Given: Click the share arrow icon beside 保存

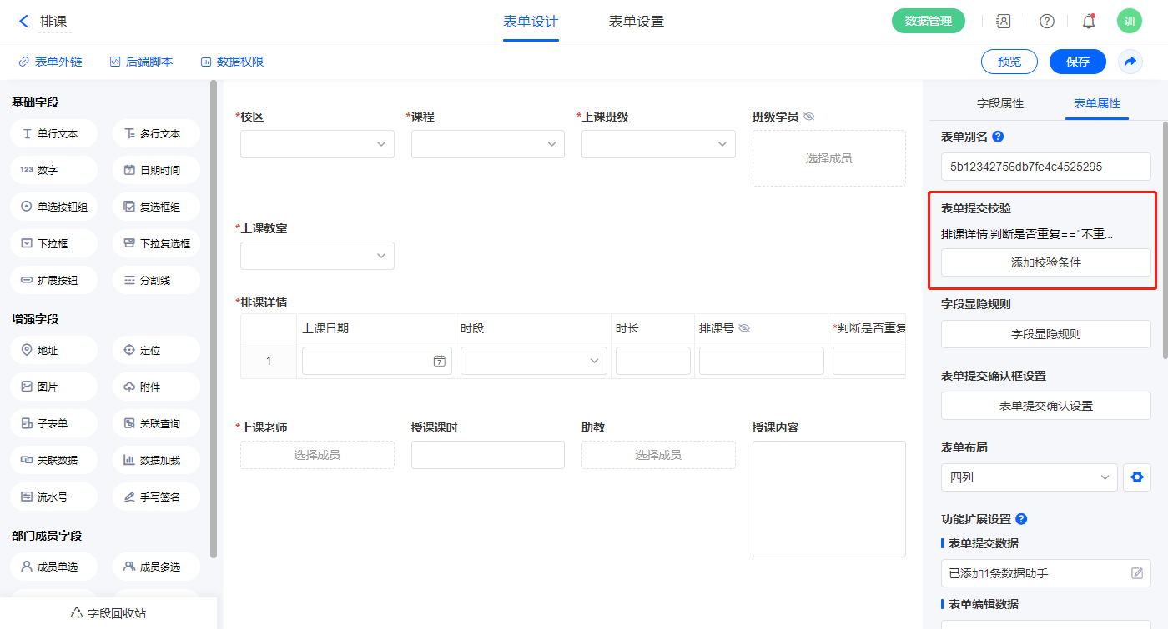Looking at the screenshot, I should (x=1130, y=62).
